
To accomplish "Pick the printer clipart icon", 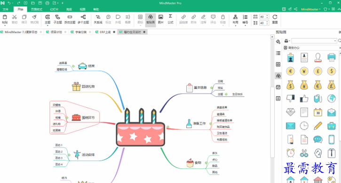I will (x=332, y=57).
